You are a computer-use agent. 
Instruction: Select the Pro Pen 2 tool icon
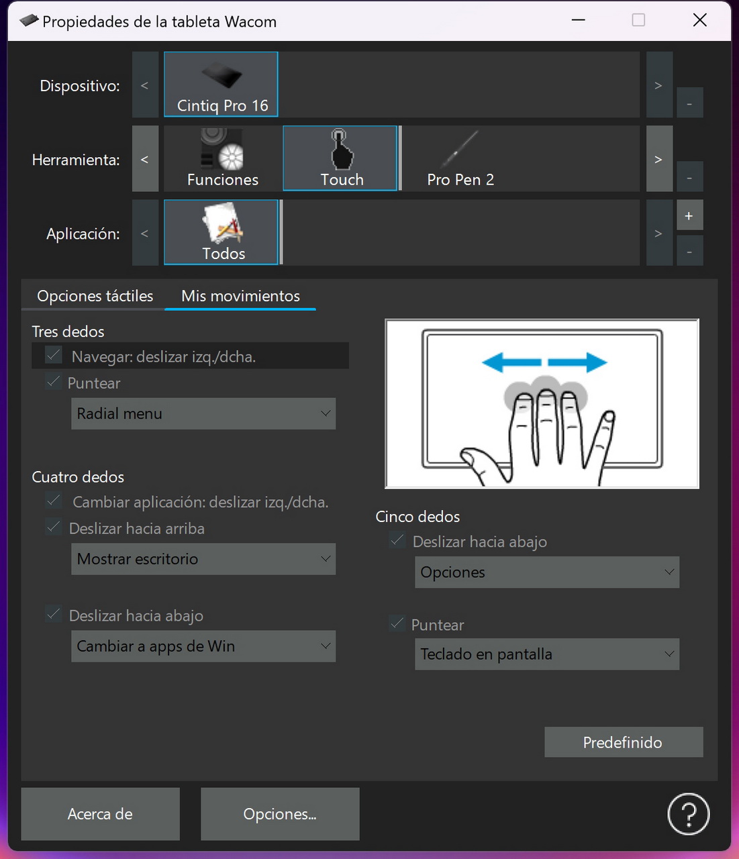pos(460,159)
